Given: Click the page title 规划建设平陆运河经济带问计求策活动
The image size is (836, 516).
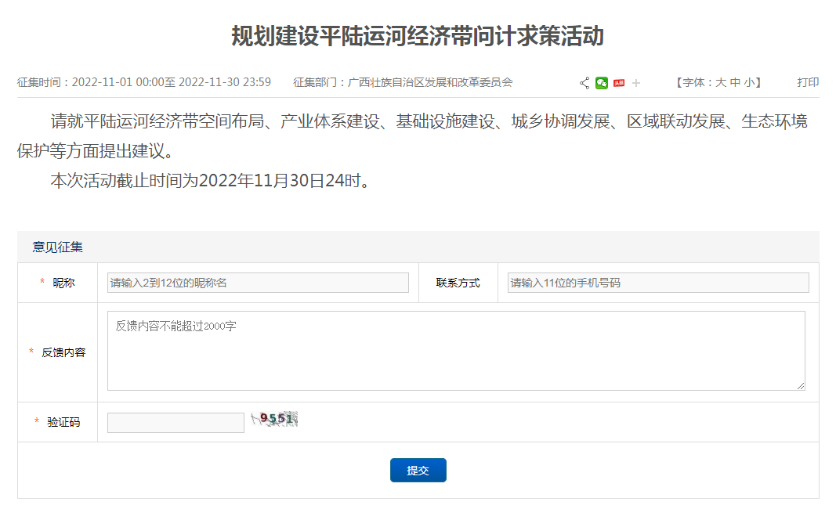Looking at the screenshot, I should coord(418,36).
